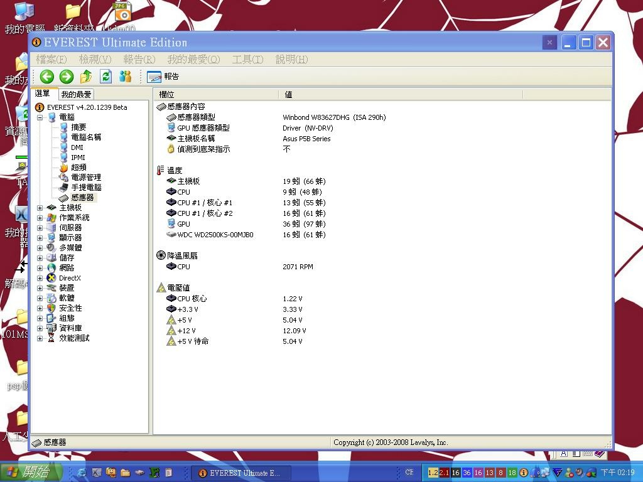Select 摘要 in the tree

point(78,127)
